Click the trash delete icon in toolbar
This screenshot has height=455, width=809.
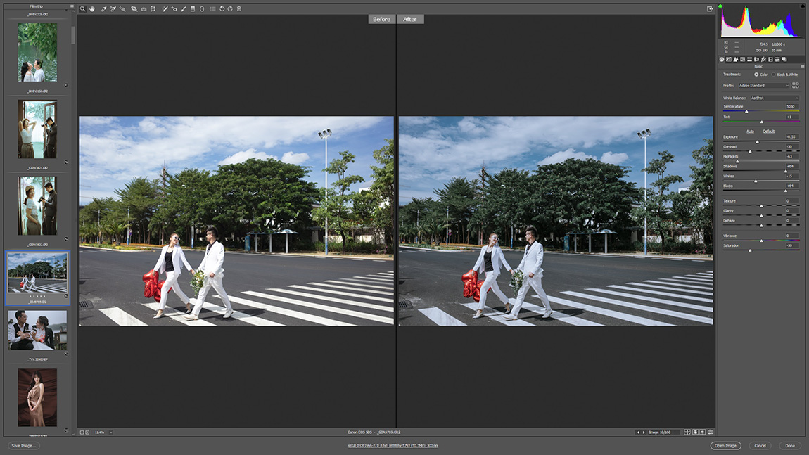coord(239,8)
